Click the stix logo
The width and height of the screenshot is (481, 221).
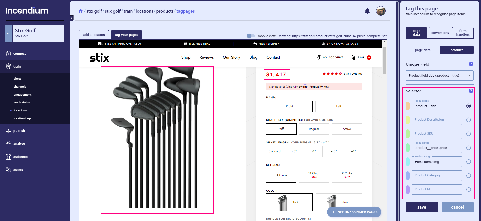(100, 57)
